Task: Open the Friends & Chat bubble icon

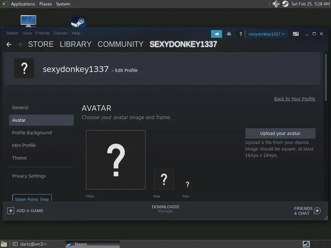Action: (x=317, y=211)
